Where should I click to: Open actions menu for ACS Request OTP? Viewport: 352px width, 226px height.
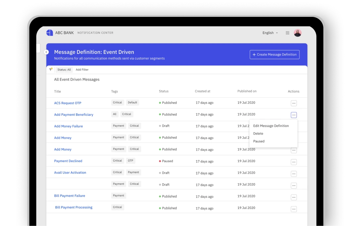[x=294, y=103]
